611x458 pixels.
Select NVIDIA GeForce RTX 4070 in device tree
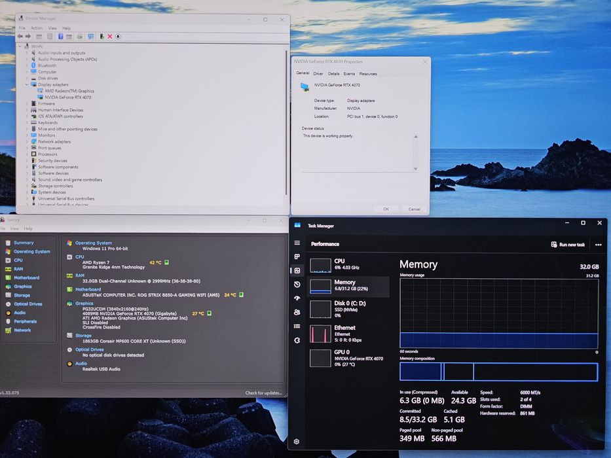pos(68,97)
